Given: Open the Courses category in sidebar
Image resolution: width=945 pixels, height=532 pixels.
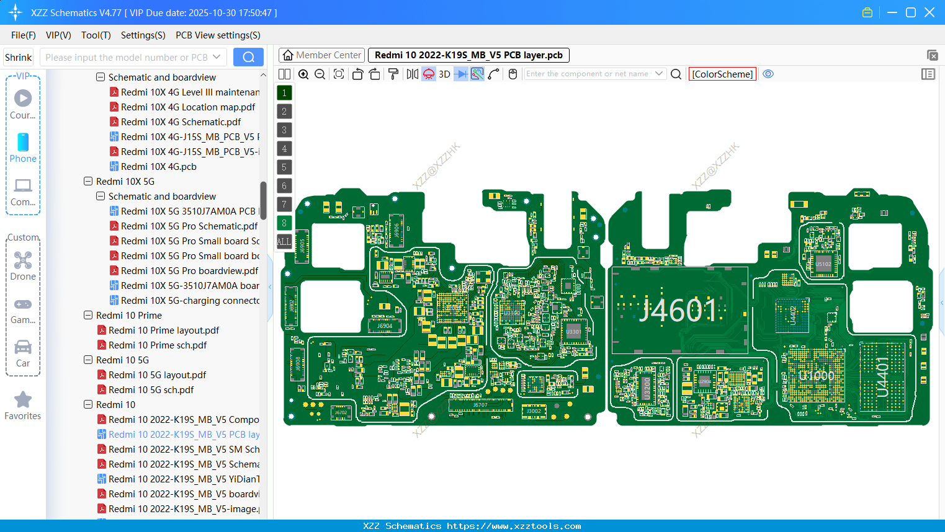Looking at the screenshot, I should point(23,104).
